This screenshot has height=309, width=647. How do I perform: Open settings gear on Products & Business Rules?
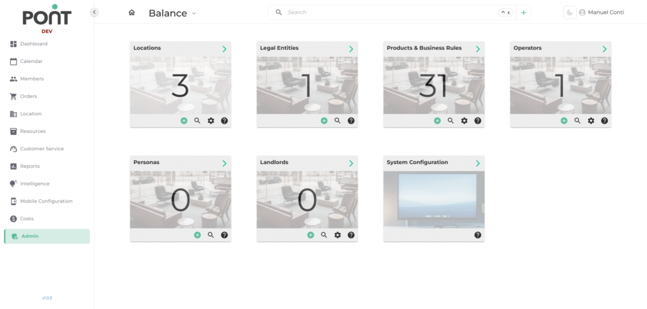(x=464, y=120)
